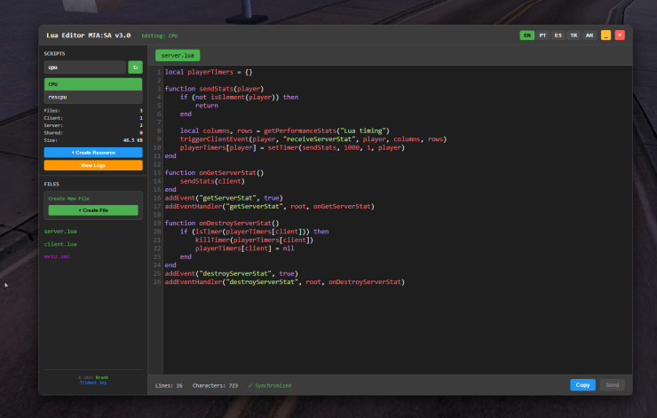The image size is (657, 418).
Task: Select meta.xml file in sidebar
Action: [x=57, y=256]
